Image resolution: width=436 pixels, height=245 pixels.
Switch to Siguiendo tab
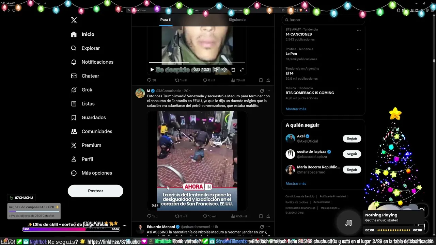237,20
